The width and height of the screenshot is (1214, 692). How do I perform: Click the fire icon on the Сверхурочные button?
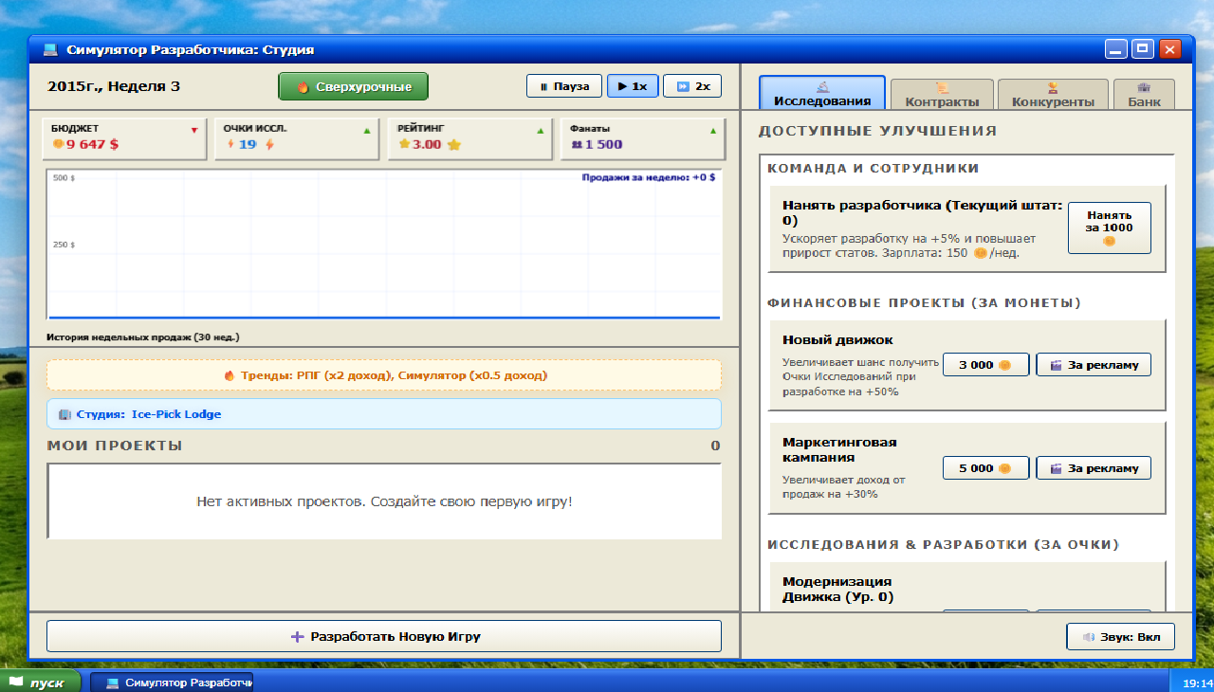(303, 86)
